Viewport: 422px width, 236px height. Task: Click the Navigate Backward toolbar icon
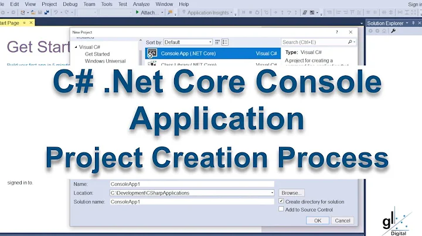tap(3, 12)
